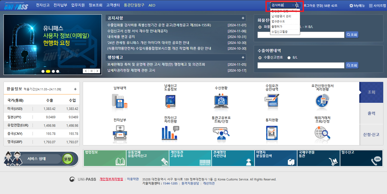387x194 pixels.
Task: Open the 국제우편물 통관 banner
Action: [319, 158]
